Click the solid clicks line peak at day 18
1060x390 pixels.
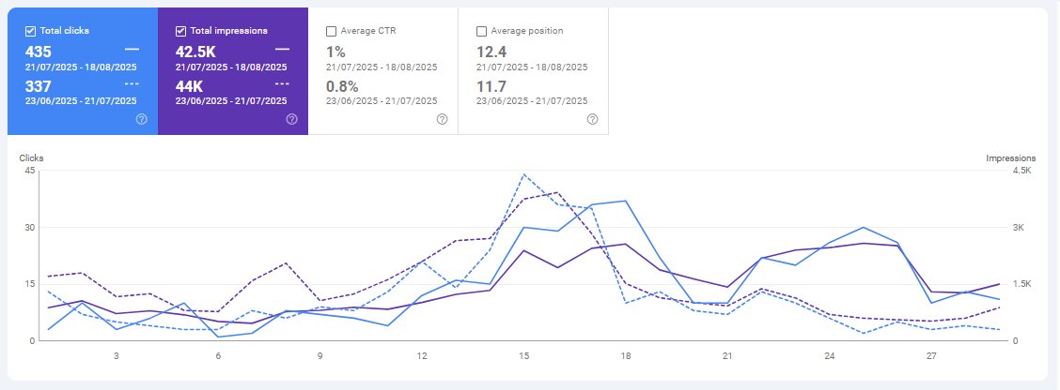point(626,201)
